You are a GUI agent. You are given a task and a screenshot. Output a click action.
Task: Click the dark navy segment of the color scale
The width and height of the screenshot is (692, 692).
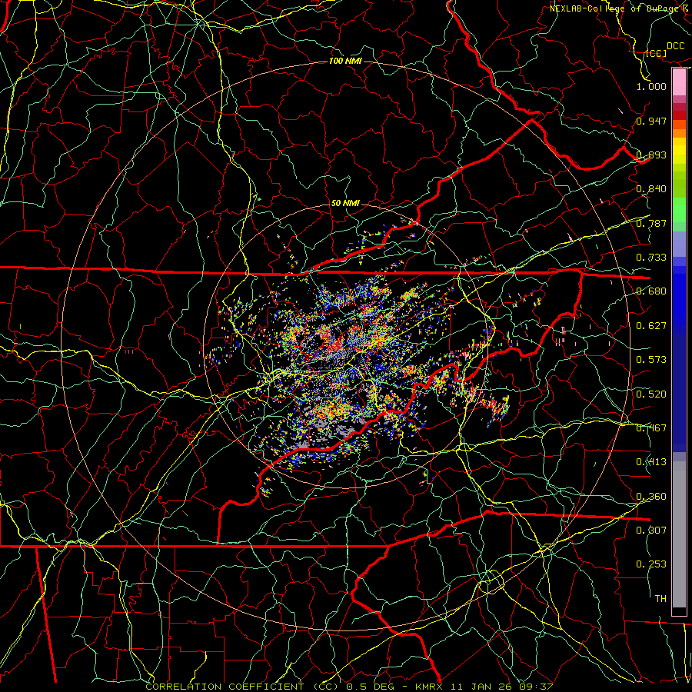679,393
